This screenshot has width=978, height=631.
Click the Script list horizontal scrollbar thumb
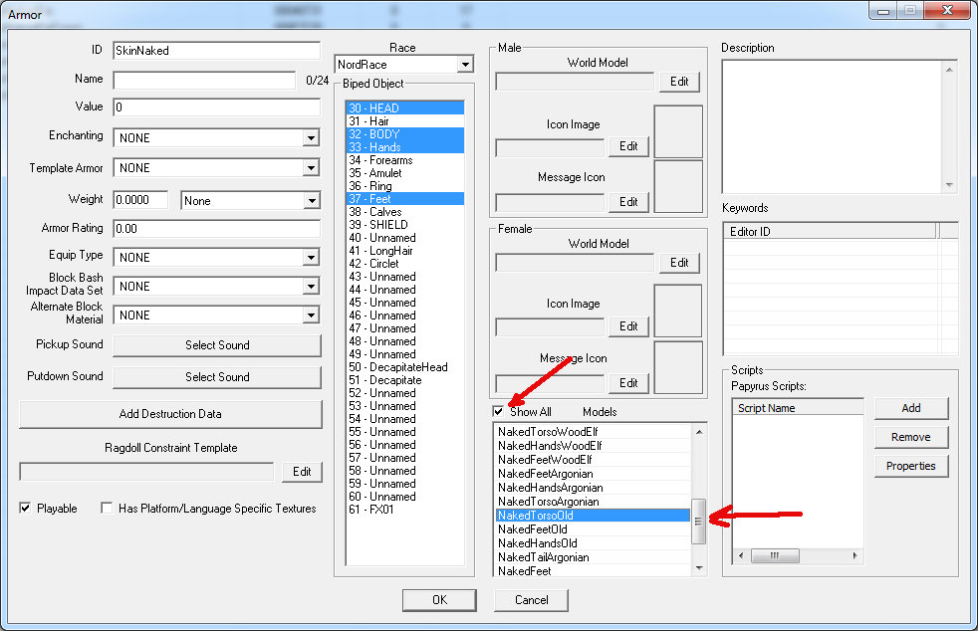775,555
